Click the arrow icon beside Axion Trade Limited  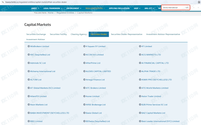[x=140, y=96]
